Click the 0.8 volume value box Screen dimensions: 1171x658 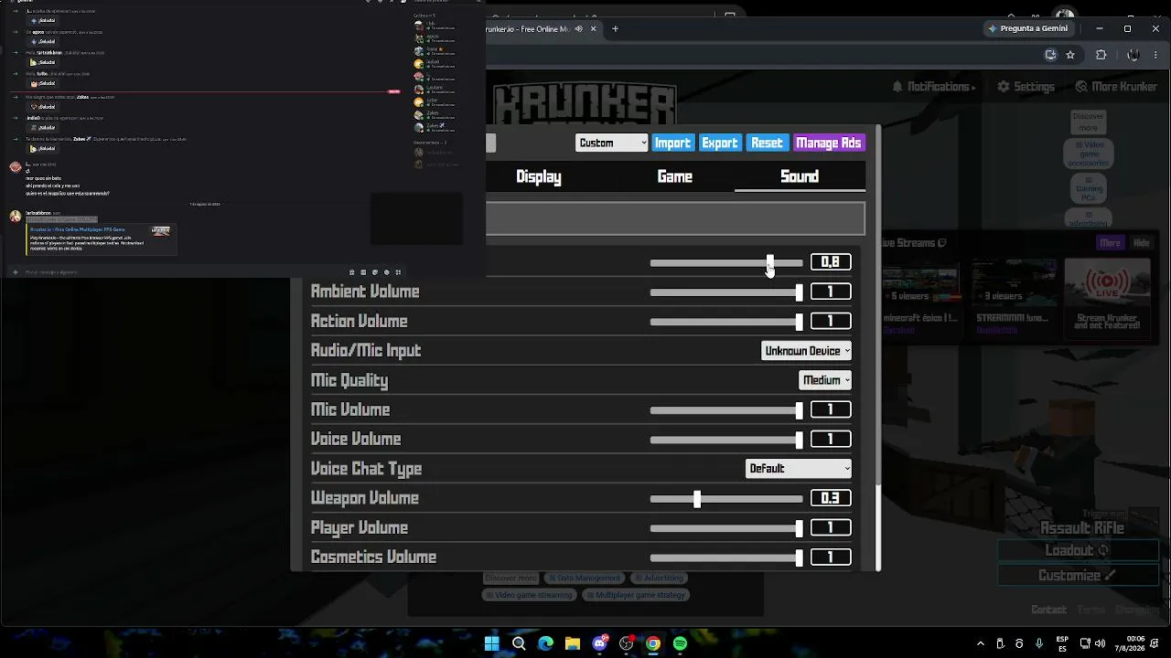click(x=831, y=262)
